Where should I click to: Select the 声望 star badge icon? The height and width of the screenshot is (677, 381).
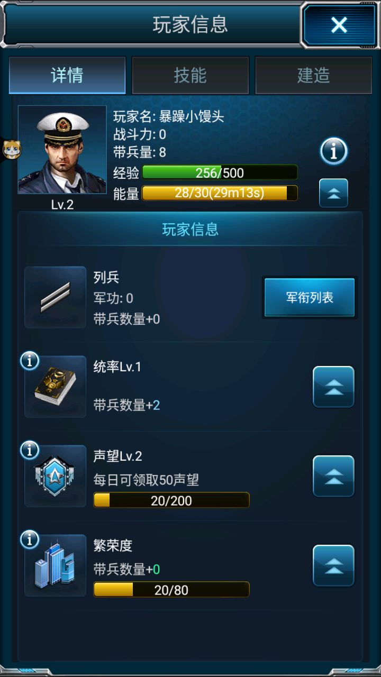click(x=56, y=476)
